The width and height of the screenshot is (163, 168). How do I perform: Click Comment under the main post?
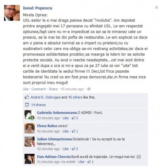tap(39, 89)
